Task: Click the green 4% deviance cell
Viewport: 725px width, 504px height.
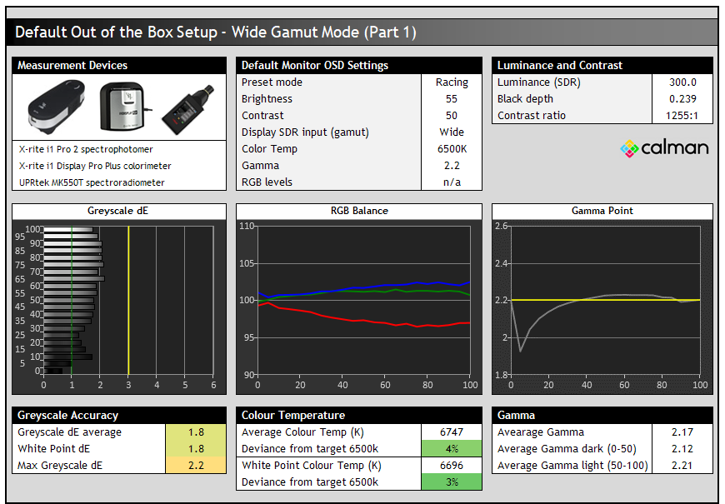Action: pos(452,449)
